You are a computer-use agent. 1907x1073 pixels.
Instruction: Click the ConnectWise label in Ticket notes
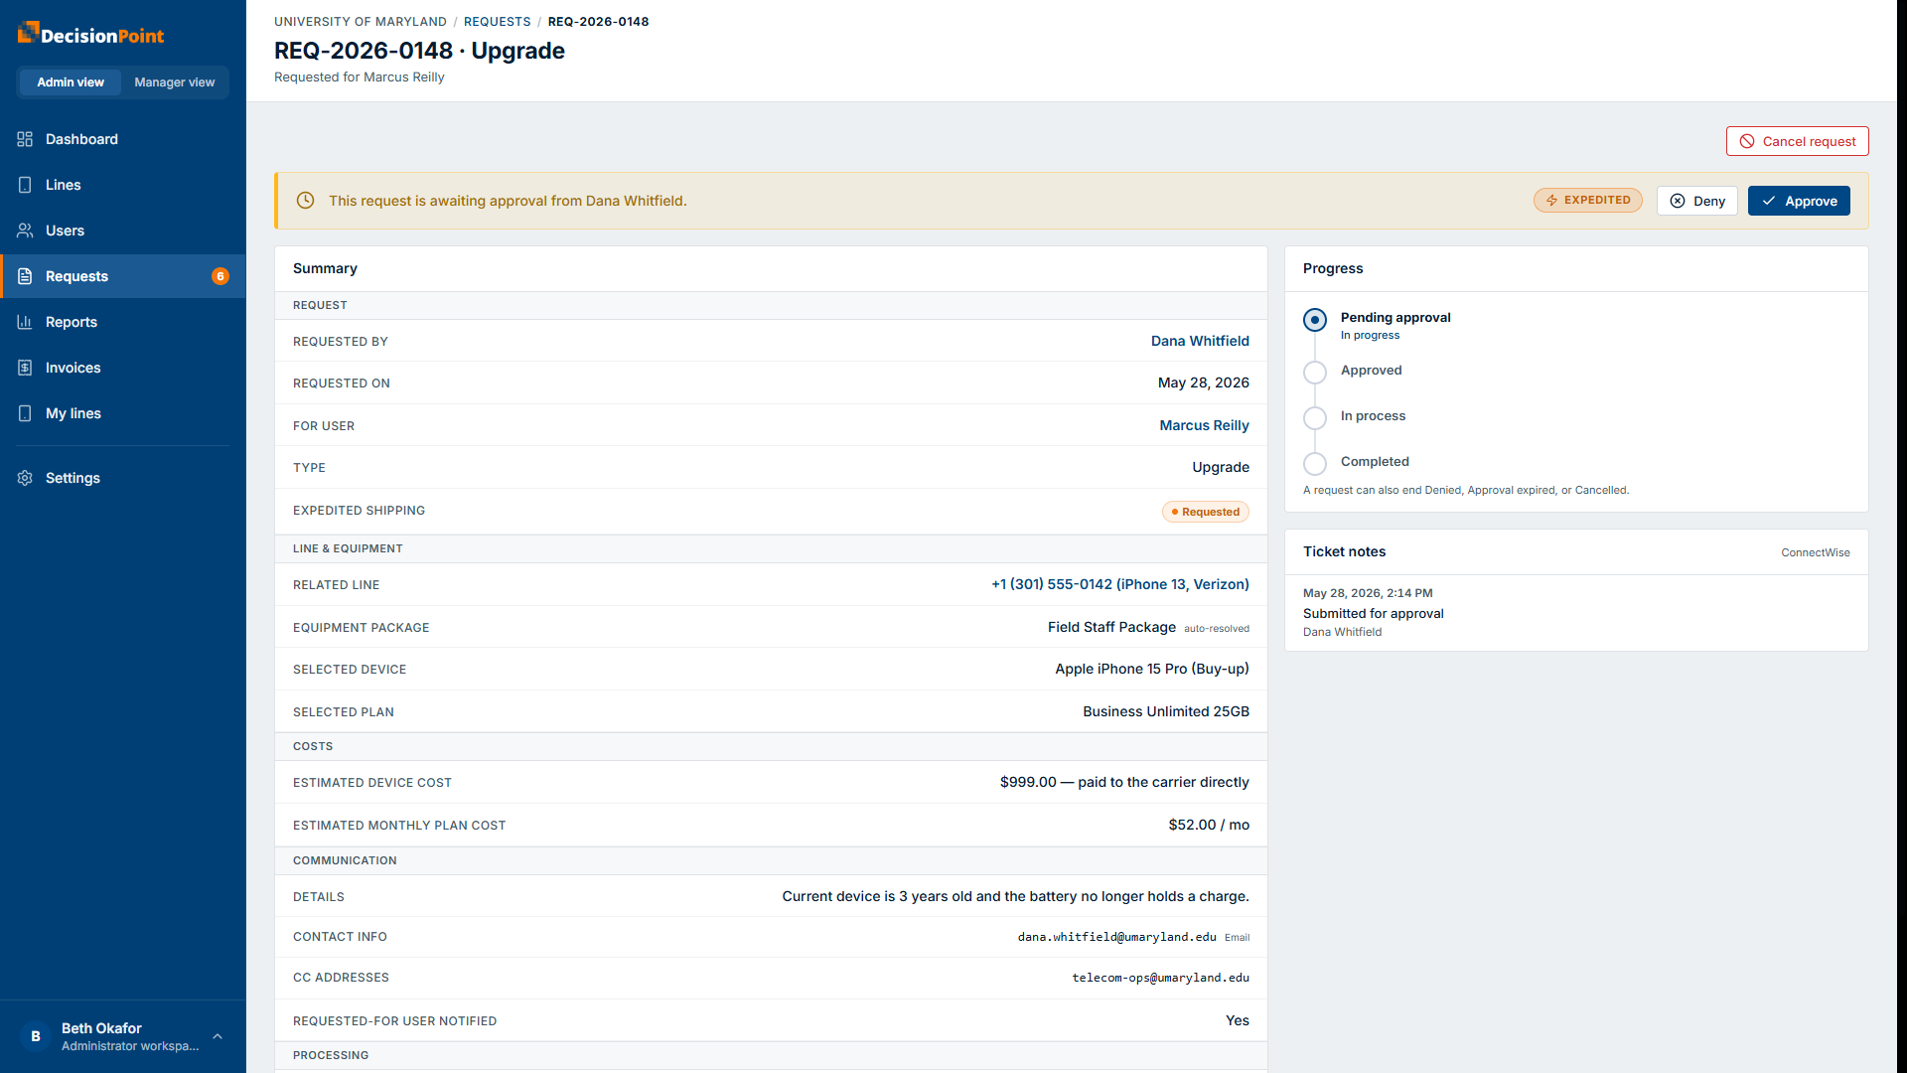coord(1815,552)
